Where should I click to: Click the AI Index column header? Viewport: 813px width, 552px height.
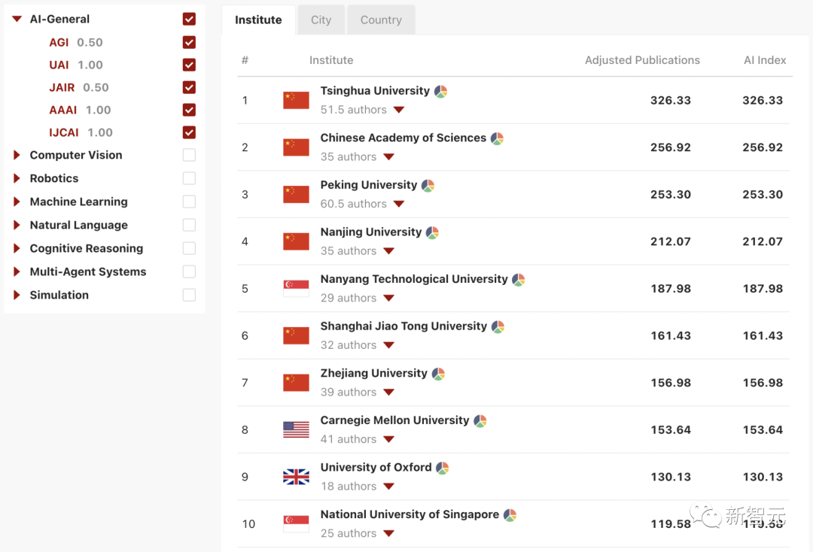click(x=765, y=60)
